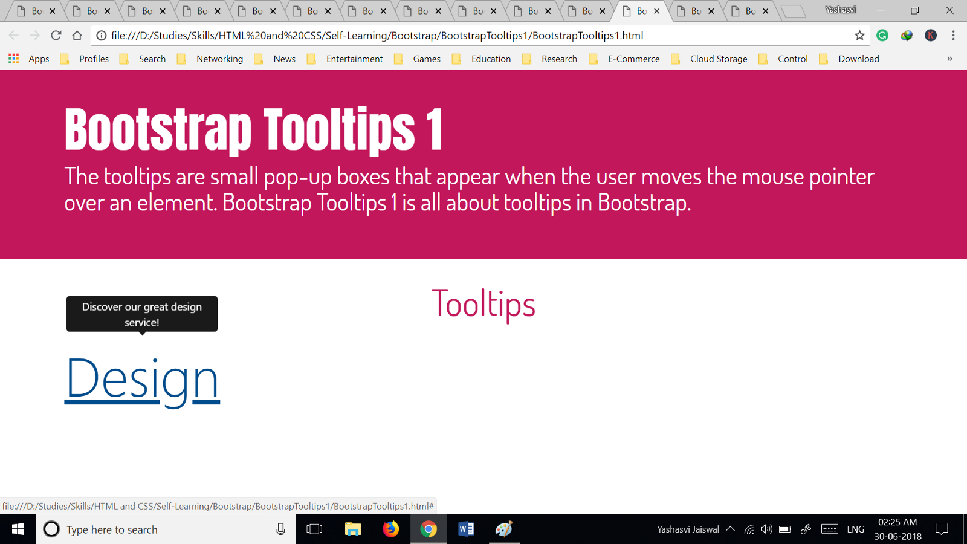Open the Profiles bookmark folder
Viewport: 967px width, 544px height.
[x=85, y=59]
